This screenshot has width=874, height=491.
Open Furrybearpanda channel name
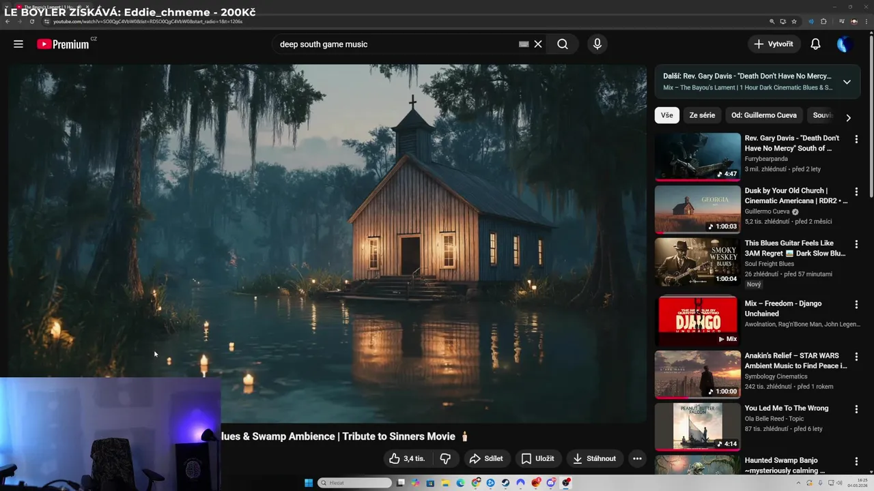coord(766,159)
